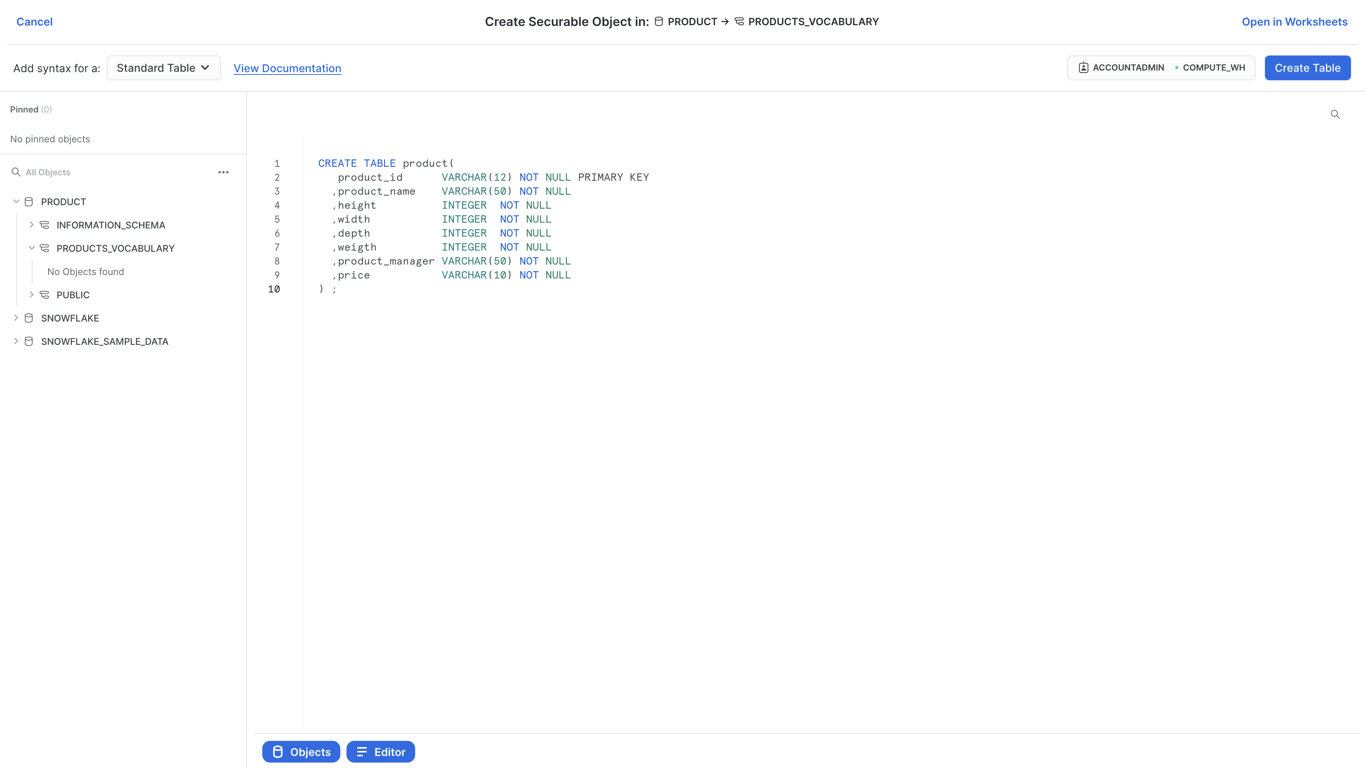Toggle the Objects panel button
This screenshot has width=1365, height=768.
coord(301,752)
